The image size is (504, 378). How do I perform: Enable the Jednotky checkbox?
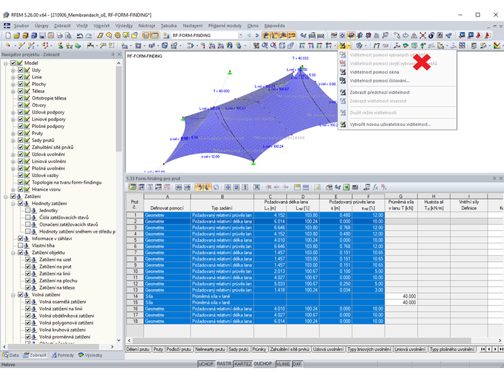coord(28,210)
